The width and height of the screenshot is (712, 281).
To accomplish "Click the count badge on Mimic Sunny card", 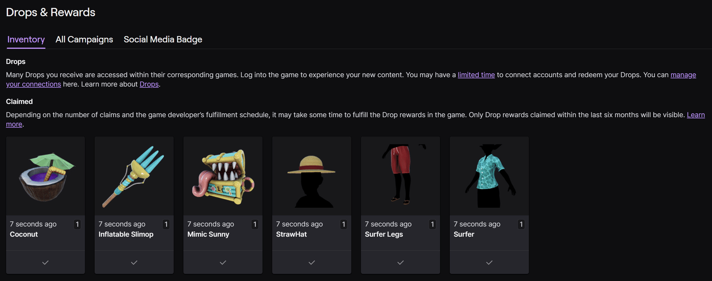I will tap(255, 224).
